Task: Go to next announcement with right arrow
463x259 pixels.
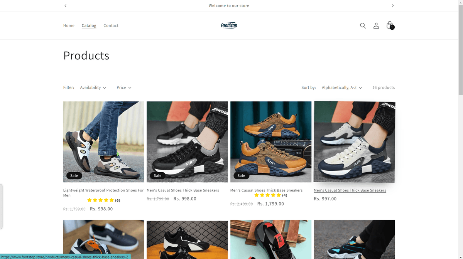Action: coord(393,6)
